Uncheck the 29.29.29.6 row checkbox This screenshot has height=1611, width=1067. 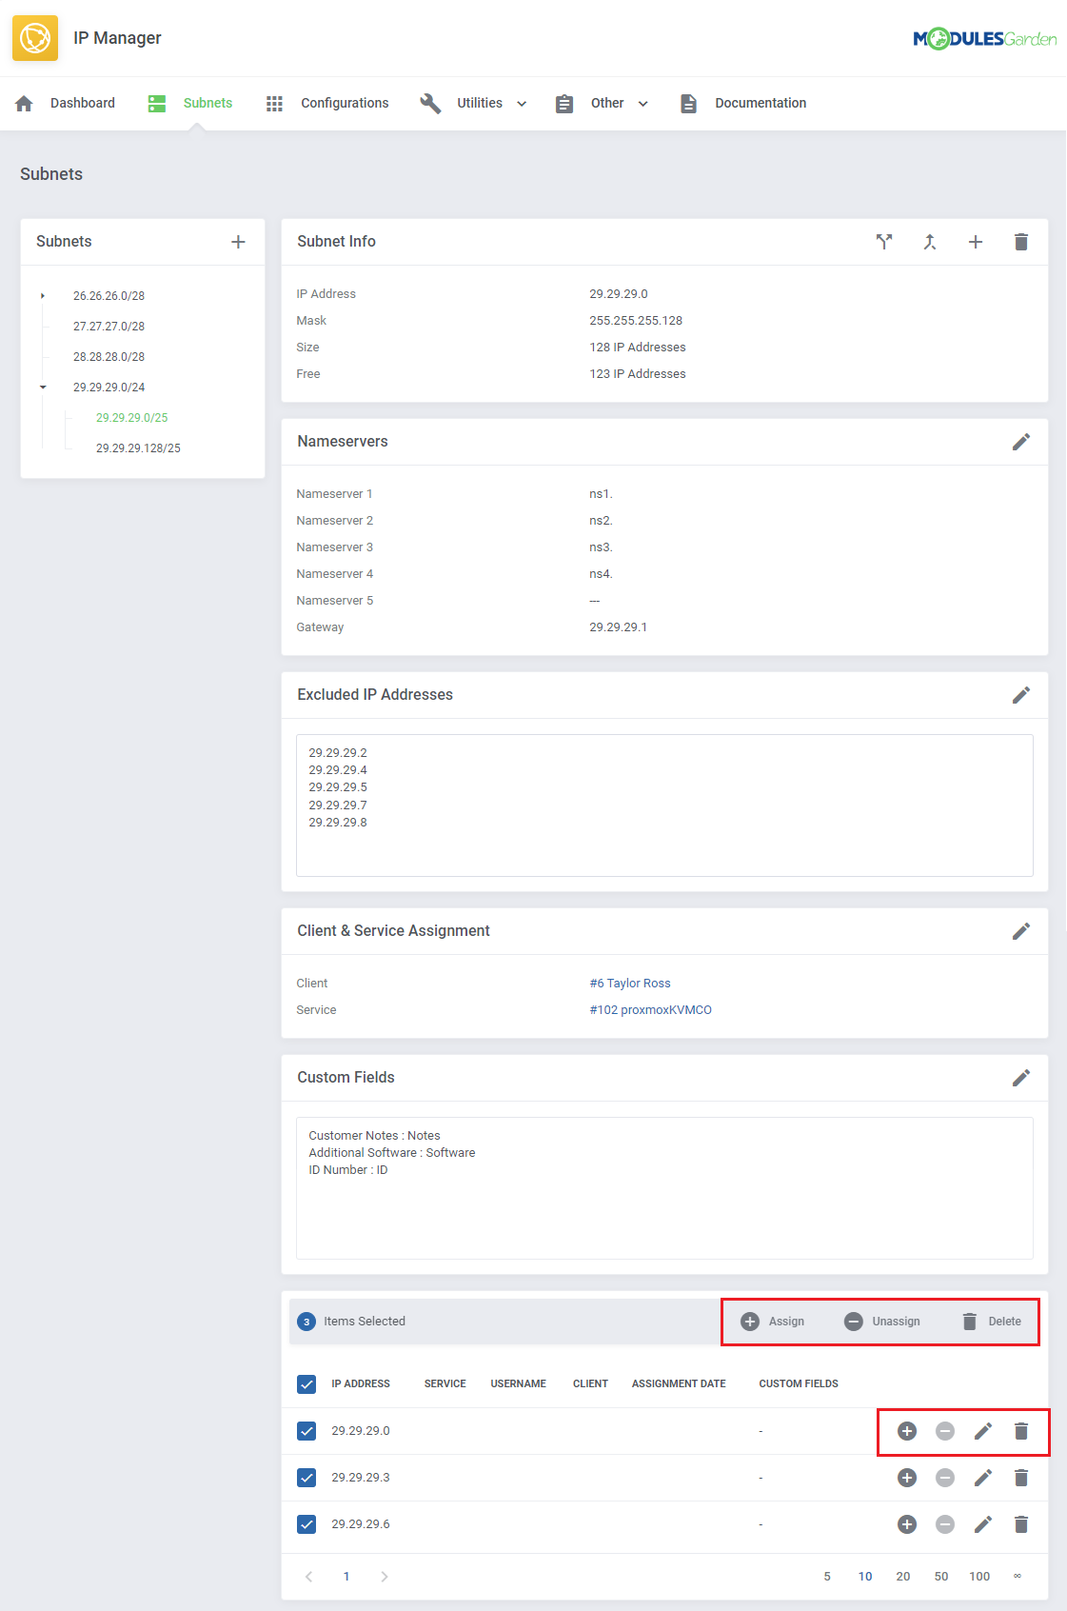pos(306,1524)
